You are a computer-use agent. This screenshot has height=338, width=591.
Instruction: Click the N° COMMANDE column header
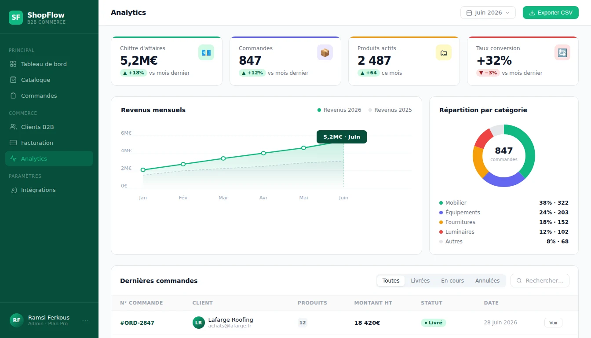click(142, 303)
